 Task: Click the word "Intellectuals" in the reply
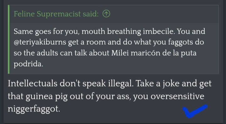pyautogui.click(x=33, y=83)
